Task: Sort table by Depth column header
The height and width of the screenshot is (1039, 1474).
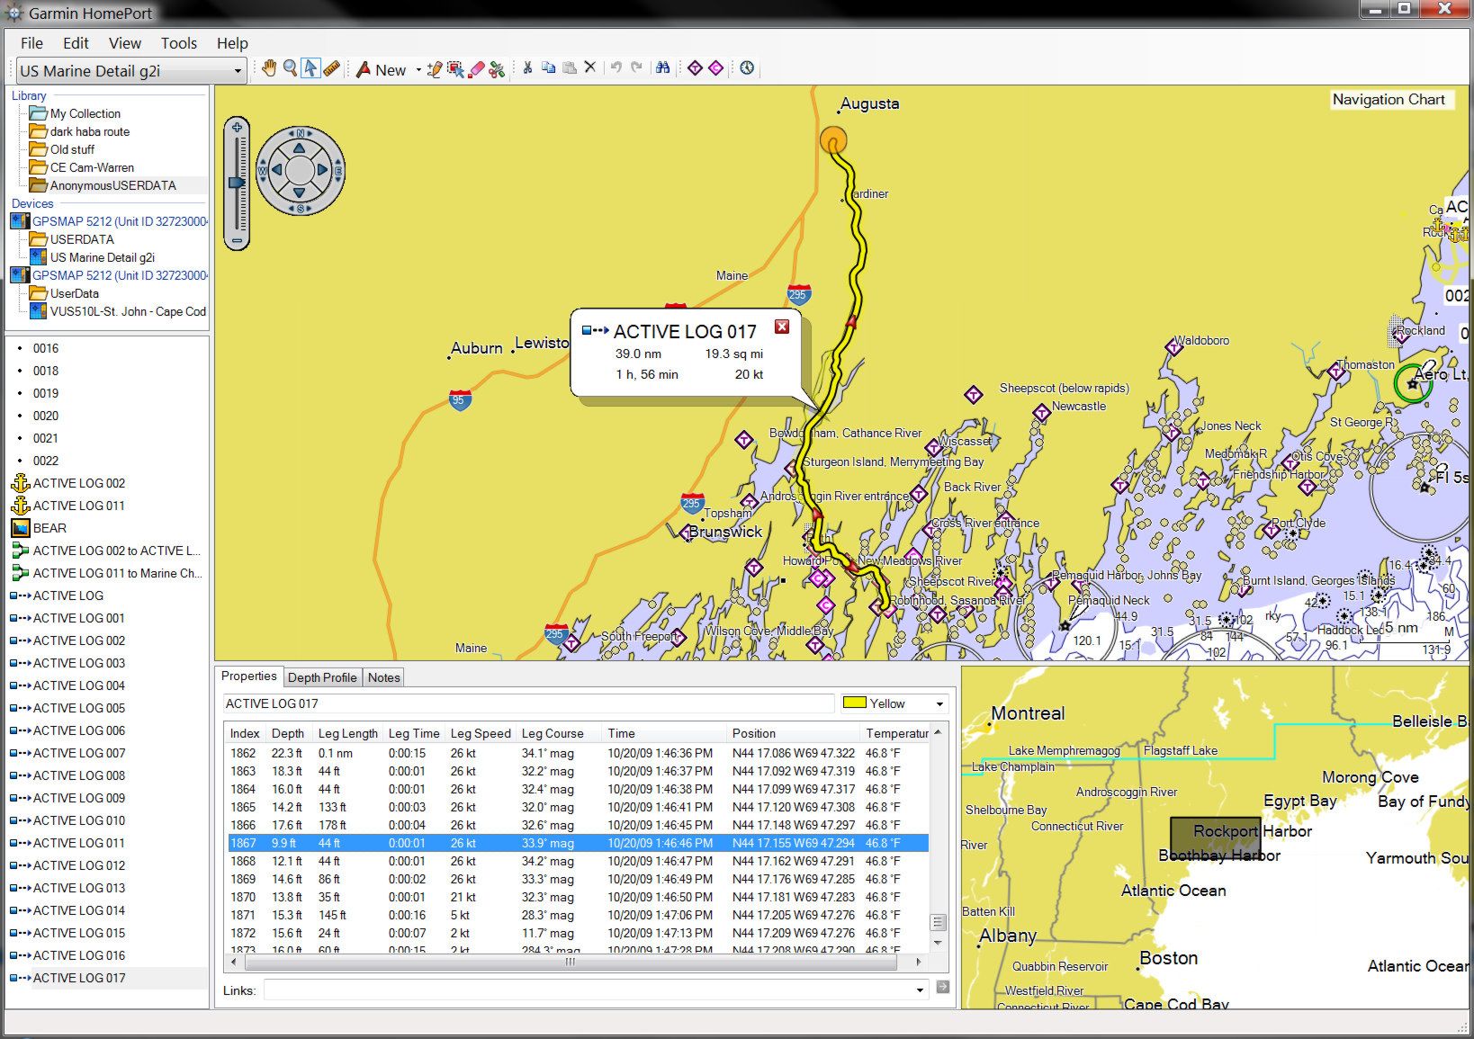Action: click(288, 733)
